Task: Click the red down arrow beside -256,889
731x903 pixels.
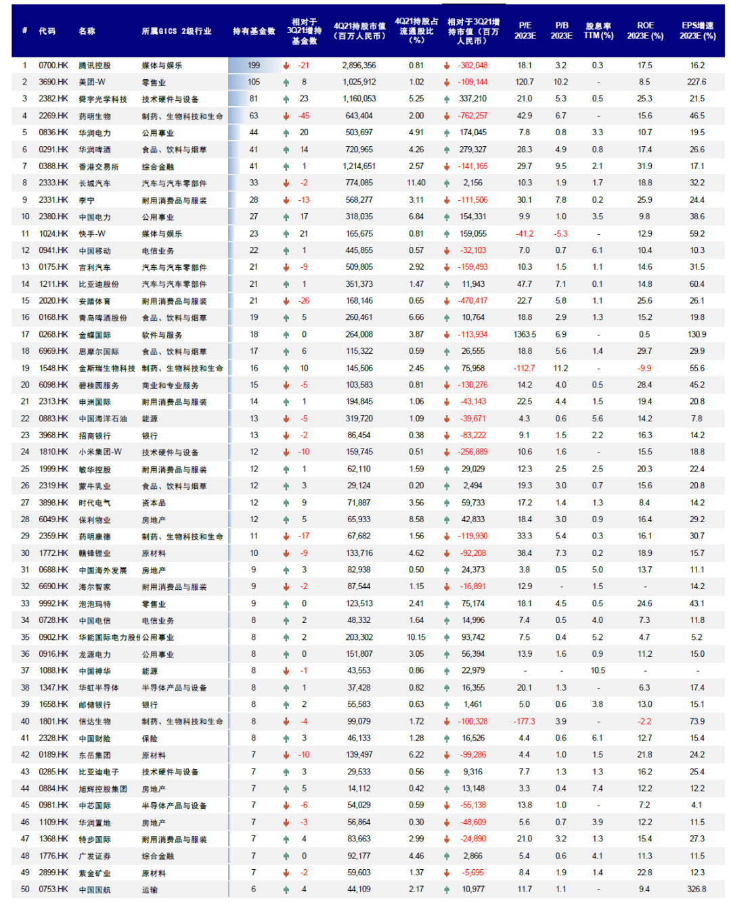Action: point(447,452)
